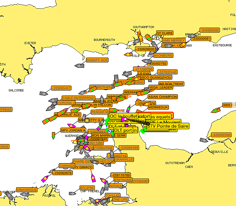Select the WILSON TRENT label
Viewport: 236px width, 206px height.
coord(171,84)
